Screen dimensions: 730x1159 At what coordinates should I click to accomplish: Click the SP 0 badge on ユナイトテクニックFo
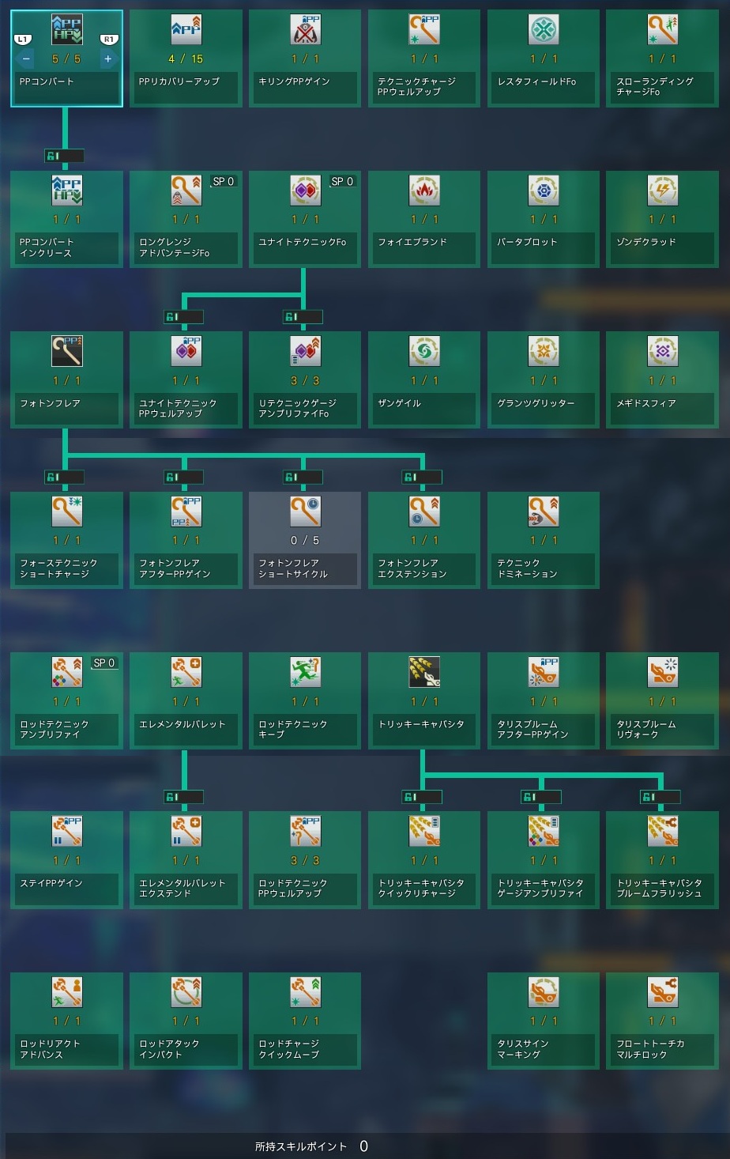pyautogui.click(x=342, y=182)
